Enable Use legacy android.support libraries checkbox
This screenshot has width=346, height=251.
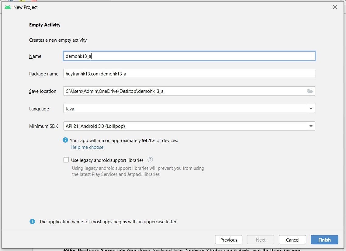66,160
